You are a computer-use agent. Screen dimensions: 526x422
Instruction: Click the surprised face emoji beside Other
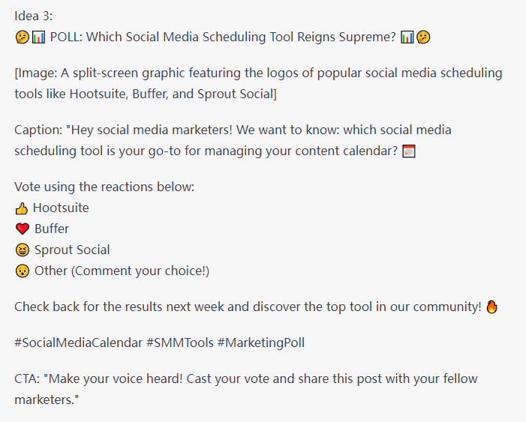point(23,271)
